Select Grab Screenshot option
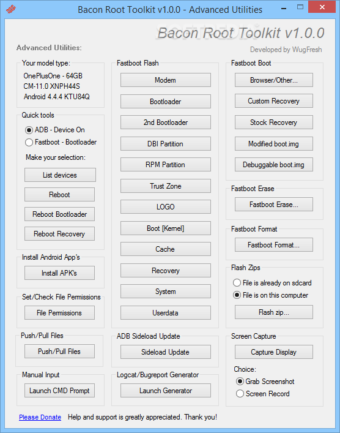This screenshot has height=433, width=340. click(x=265, y=382)
